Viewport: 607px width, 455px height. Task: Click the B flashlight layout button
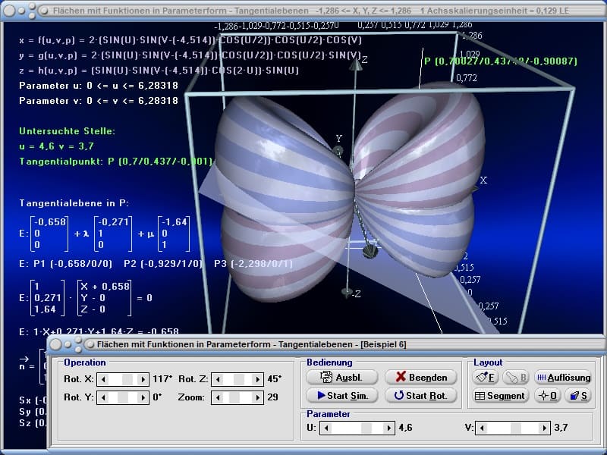[x=516, y=377]
